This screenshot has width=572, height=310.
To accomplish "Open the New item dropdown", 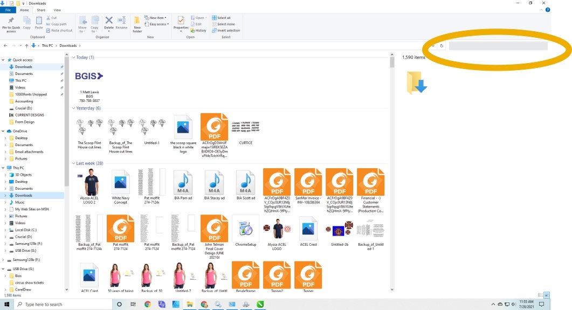I will (155, 17).
